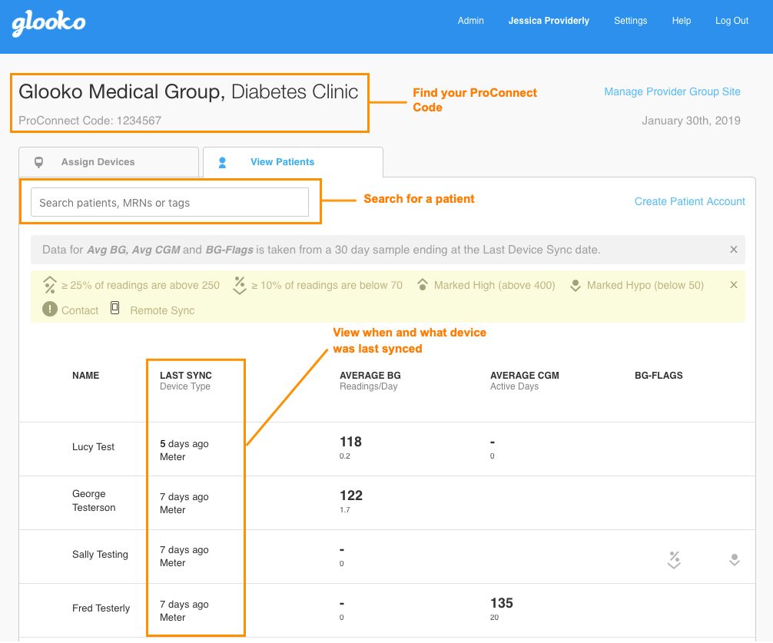
Task: Click George Testerson's '7 days ago' sync value
Action: [x=184, y=497]
